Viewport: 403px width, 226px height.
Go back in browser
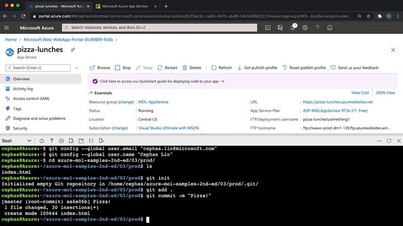(x=6, y=16)
